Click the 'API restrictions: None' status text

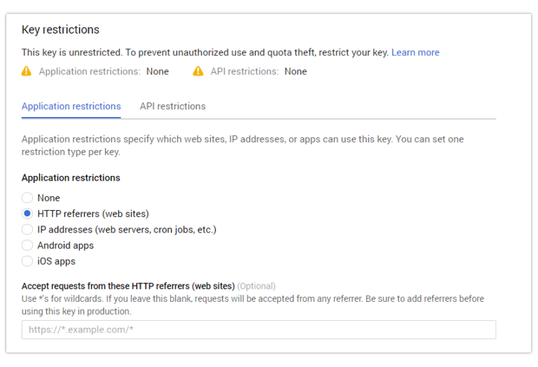[x=258, y=71]
